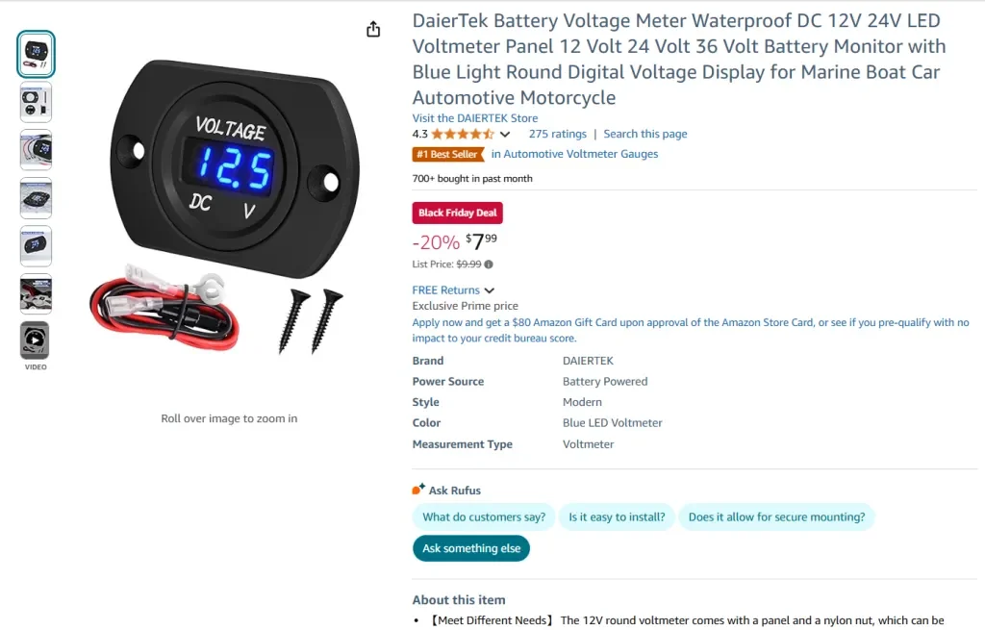Select the first voltmeter thumbnail image

[36, 54]
